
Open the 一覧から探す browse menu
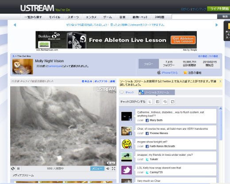pyautogui.click(x=33, y=17)
